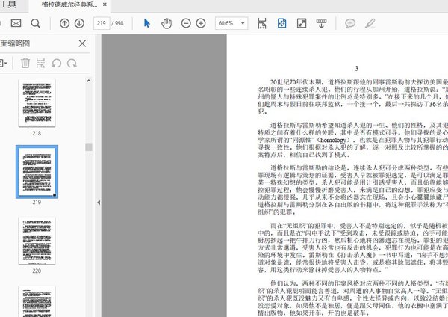This screenshot has width=448, height=317.
Task: Close the page thumbnails panel
Action: pyautogui.click(x=82, y=43)
